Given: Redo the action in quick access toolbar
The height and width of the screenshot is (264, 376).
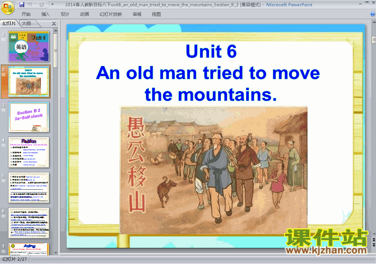Looking at the screenshot, I should (x=42, y=4).
